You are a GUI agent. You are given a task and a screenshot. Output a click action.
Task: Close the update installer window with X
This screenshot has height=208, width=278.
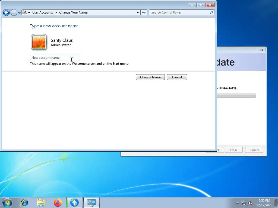261,50
